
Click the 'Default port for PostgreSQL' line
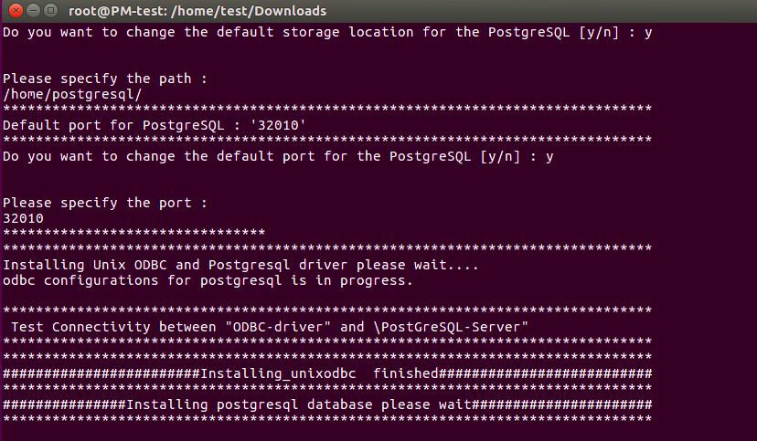pyautogui.click(x=155, y=125)
